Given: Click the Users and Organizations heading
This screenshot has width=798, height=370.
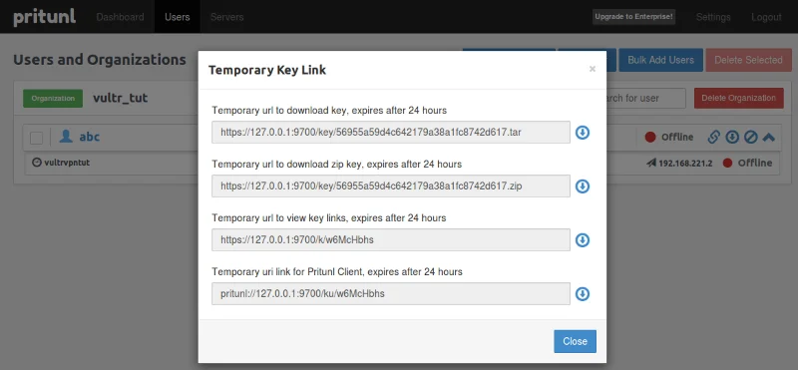Looking at the screenshot, I should tap(99, 60).
